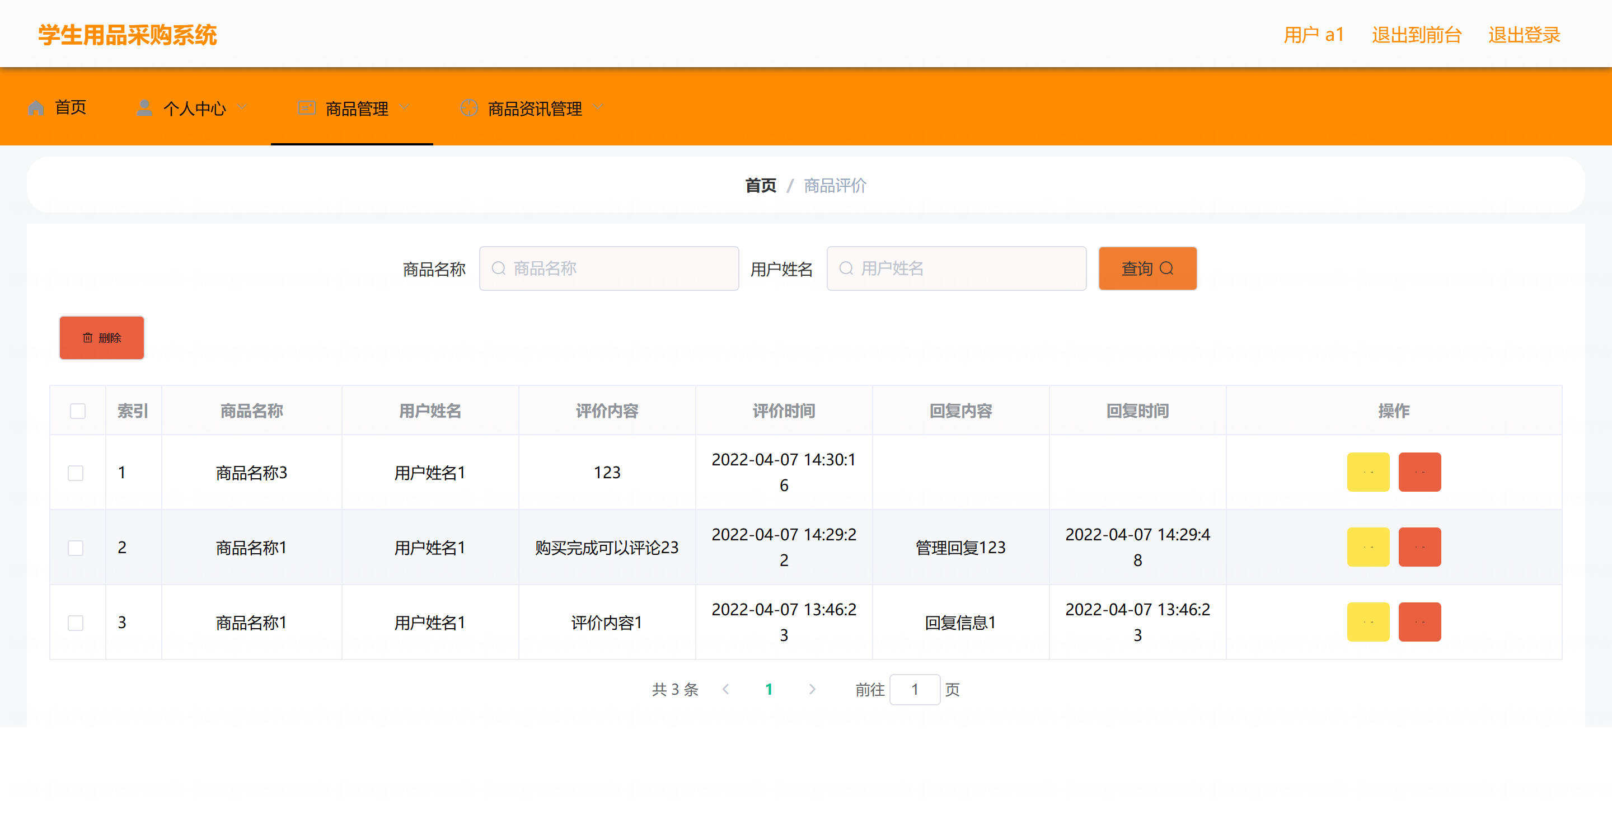Click the yellow action button in row 3

click(1368, 623)
